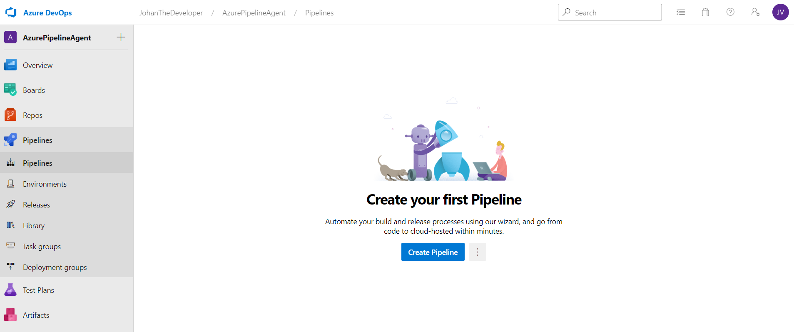Open the work items list icon

(681, 12)
